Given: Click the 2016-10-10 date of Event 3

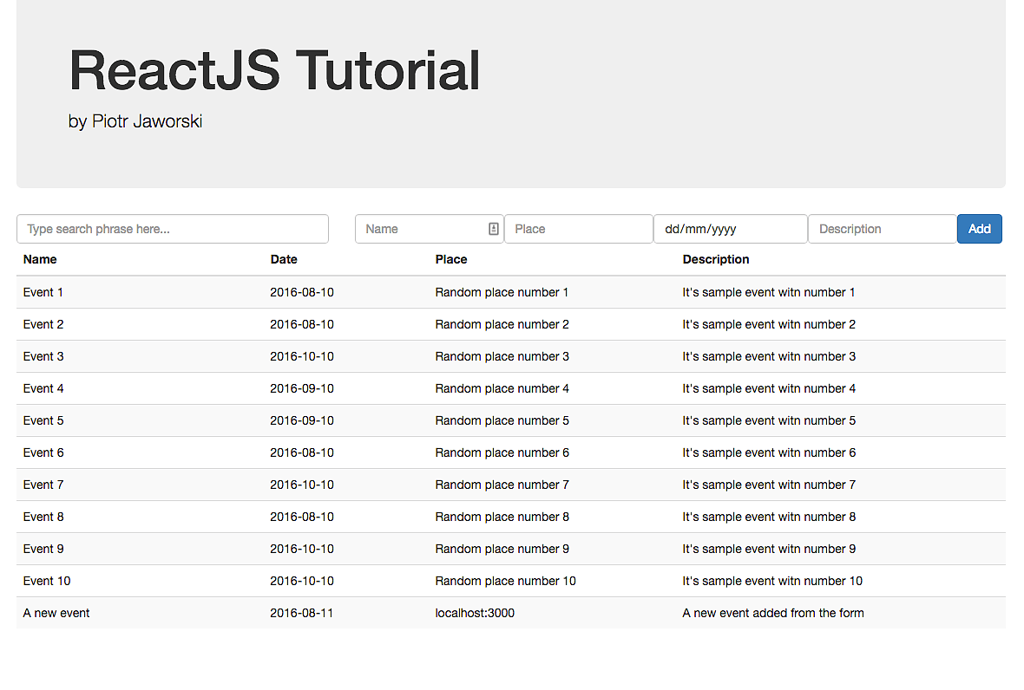Looking at the screenshot, I should [302, 356].
